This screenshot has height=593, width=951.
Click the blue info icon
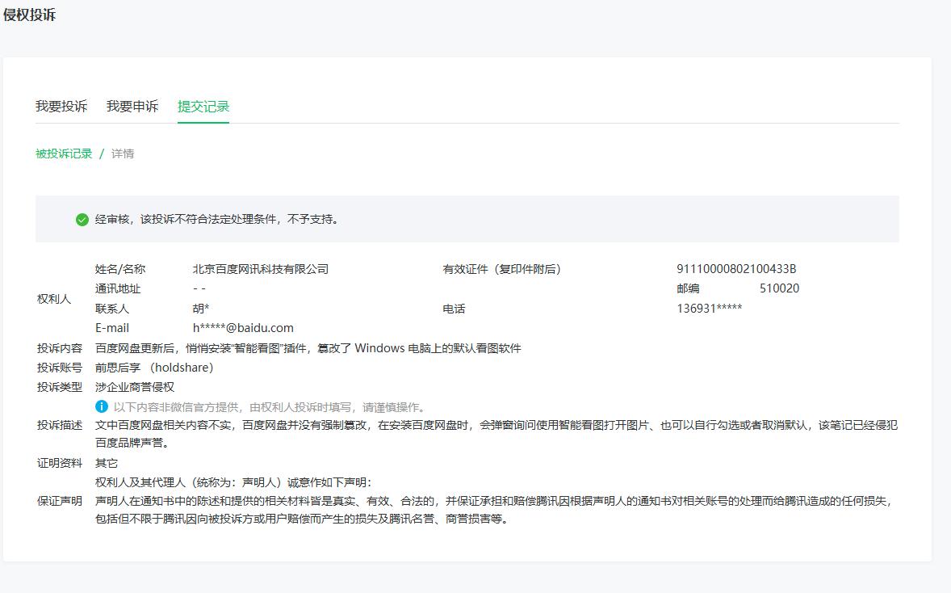coord(102,406)
